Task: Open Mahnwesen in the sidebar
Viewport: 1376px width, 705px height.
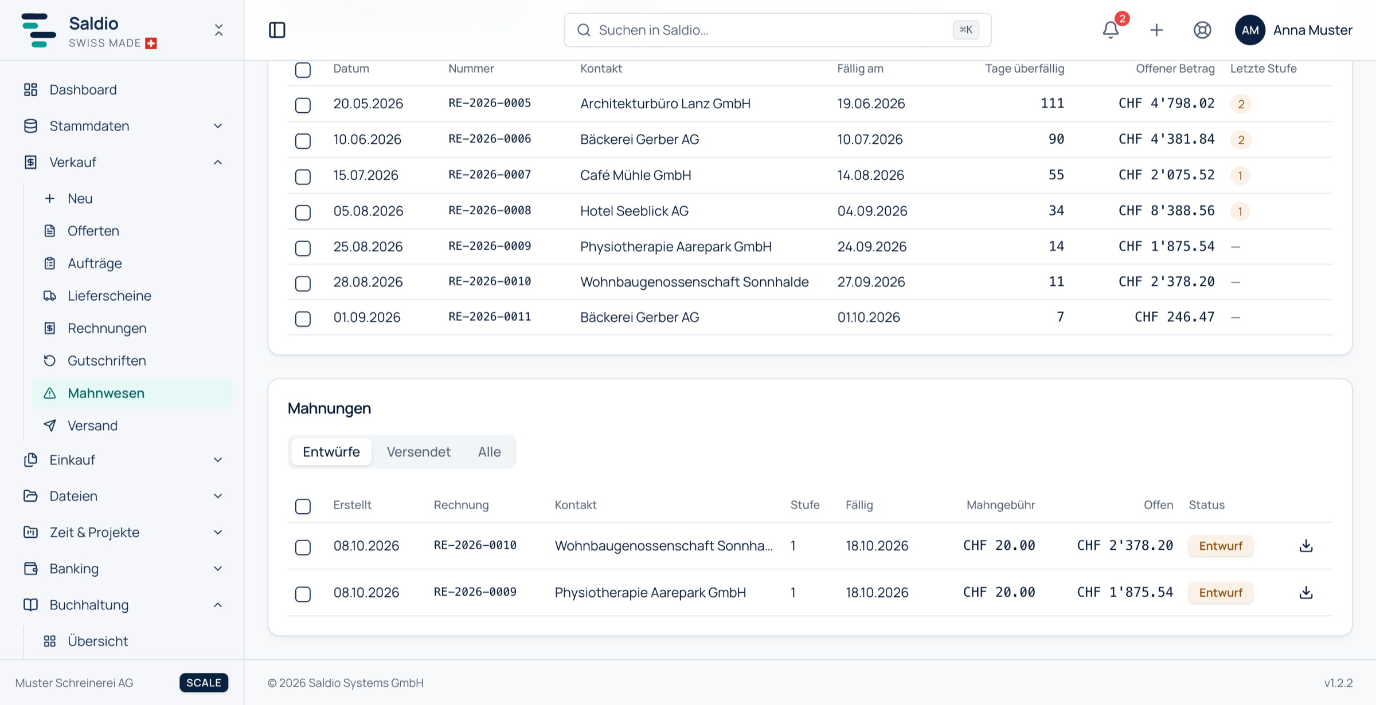Action: tap(132, 393)
